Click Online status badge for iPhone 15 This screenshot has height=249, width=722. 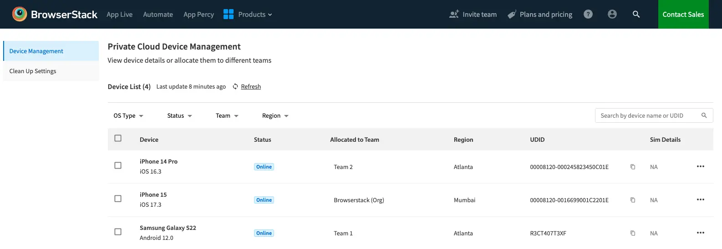264,200
